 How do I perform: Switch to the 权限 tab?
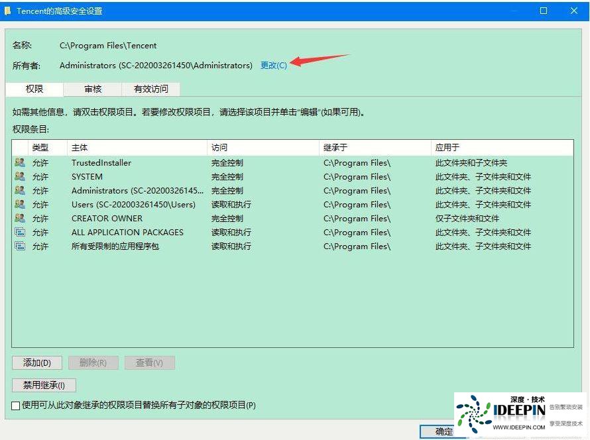(x=34, y=89)
